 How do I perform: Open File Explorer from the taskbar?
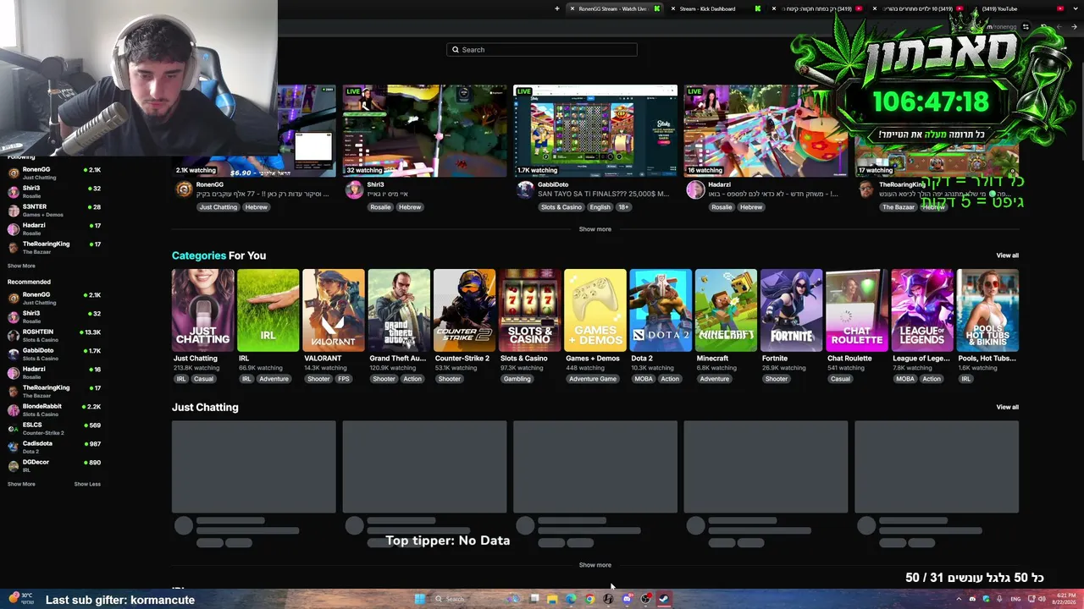(x=552, y=599)
